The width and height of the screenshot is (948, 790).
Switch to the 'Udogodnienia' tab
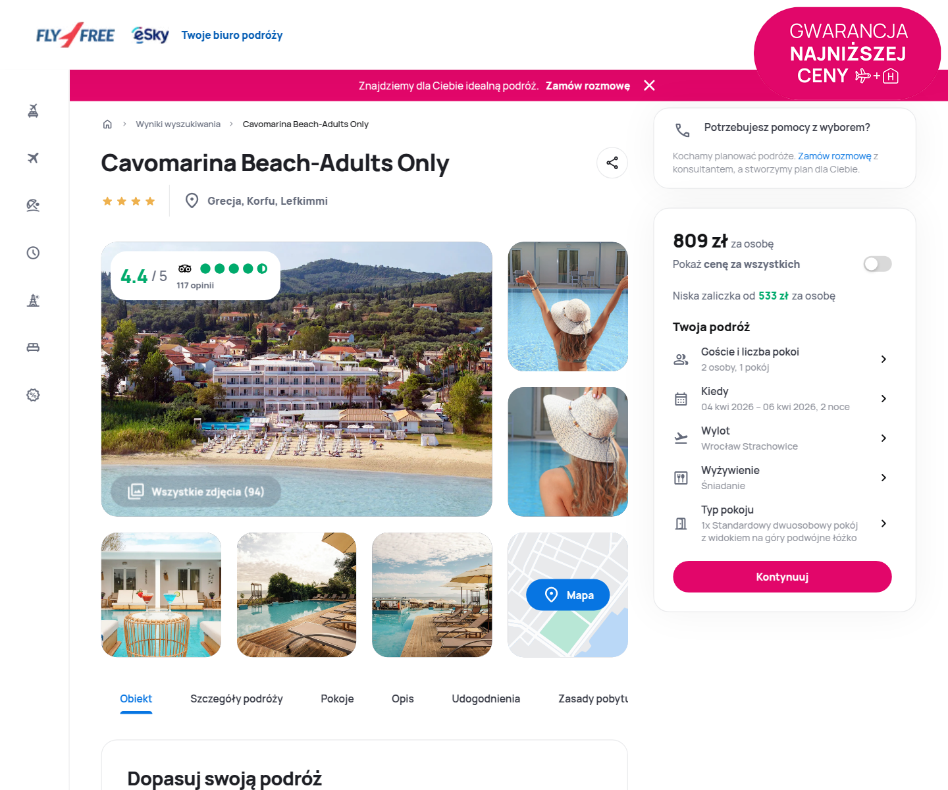[486, 698]
